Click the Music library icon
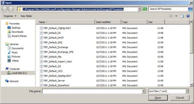The height and width of the screenshot is (104, 194). [9, 52]
